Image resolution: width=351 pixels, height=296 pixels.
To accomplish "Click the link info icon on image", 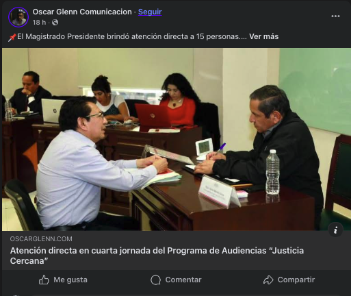I will [x=335, y=230].
